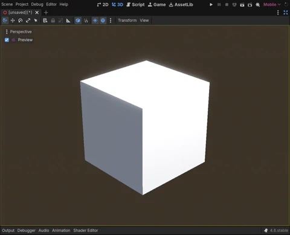The height and width of the screenshot is (235, 290).
Task: Pause the running project
Action: click(219, 4)
